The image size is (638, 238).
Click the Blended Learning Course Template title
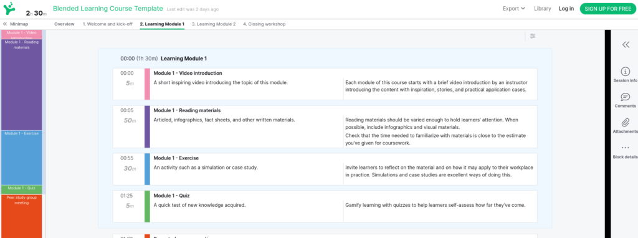(108, 9)
